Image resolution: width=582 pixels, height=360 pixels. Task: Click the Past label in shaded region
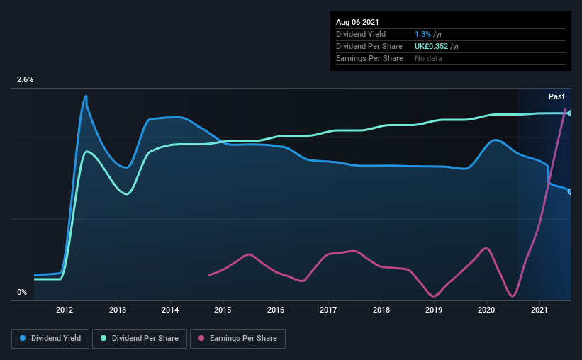[x=556, y=96]
